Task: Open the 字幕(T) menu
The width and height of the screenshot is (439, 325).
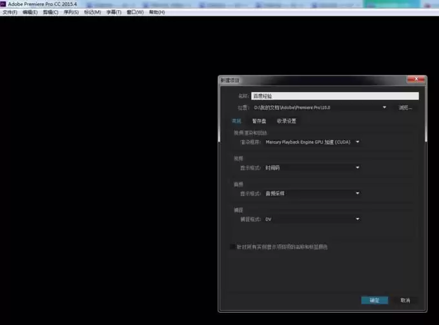Action: (114, 12)
